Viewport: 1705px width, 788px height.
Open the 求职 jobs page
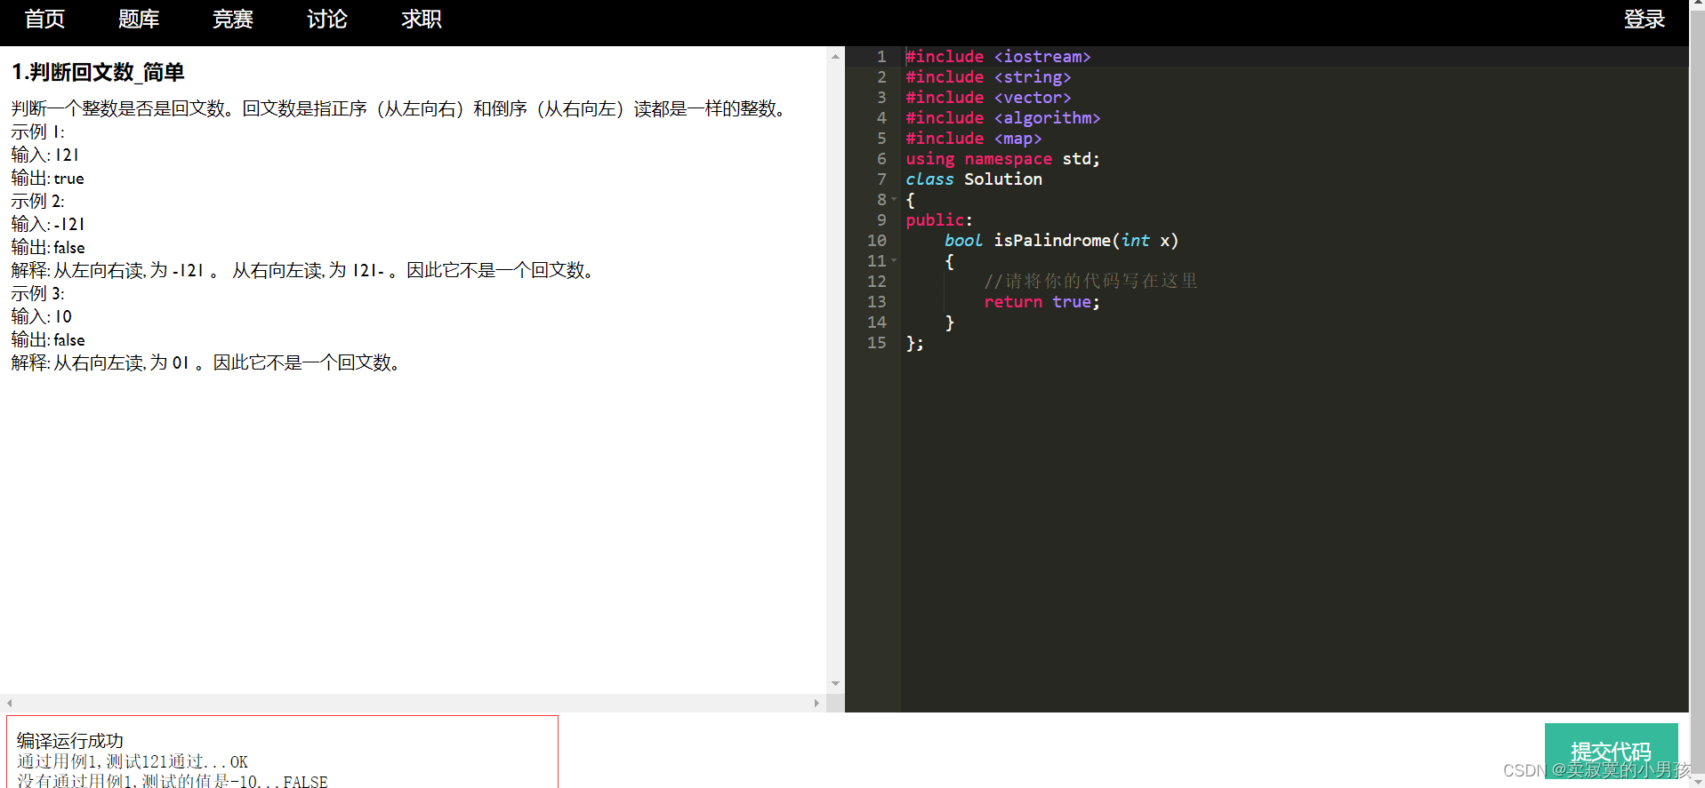[422, 19]
